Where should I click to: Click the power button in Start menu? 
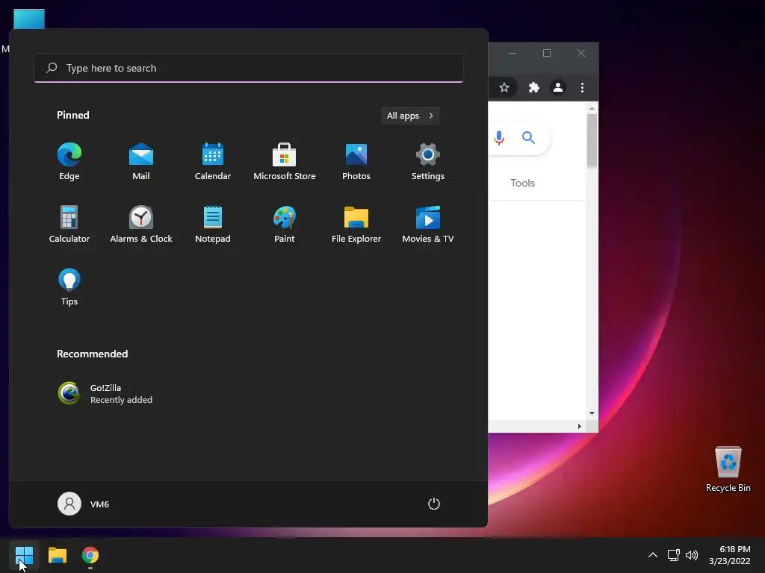click(434, 504)
